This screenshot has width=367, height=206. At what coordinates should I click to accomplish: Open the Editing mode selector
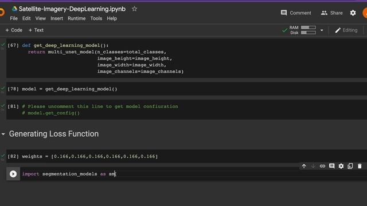pyautogui.click(x=346, y=30)
